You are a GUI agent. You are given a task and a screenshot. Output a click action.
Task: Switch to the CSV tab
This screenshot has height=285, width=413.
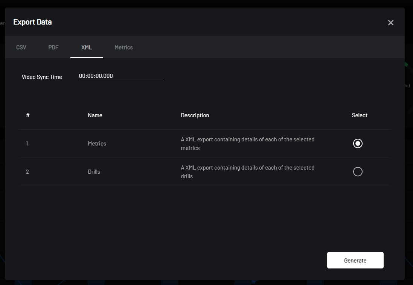pyautogui.click(x=21, y=47)
